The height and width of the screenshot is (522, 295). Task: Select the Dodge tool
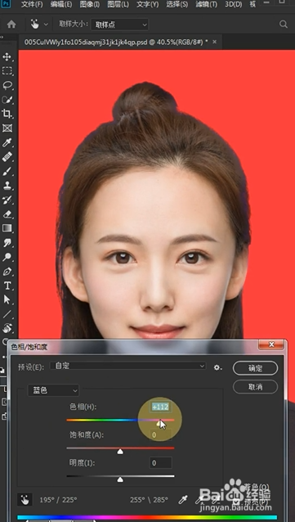click(7, 257)
